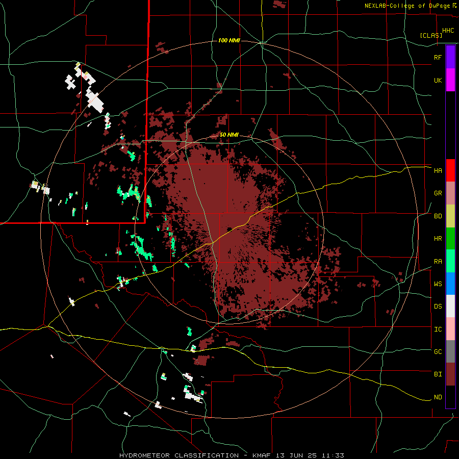Click the RF legend label
This screenshot has height=459, width=459.
[438, 57]
